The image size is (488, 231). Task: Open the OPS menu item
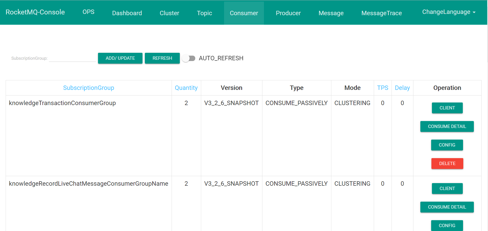[88, 12]
